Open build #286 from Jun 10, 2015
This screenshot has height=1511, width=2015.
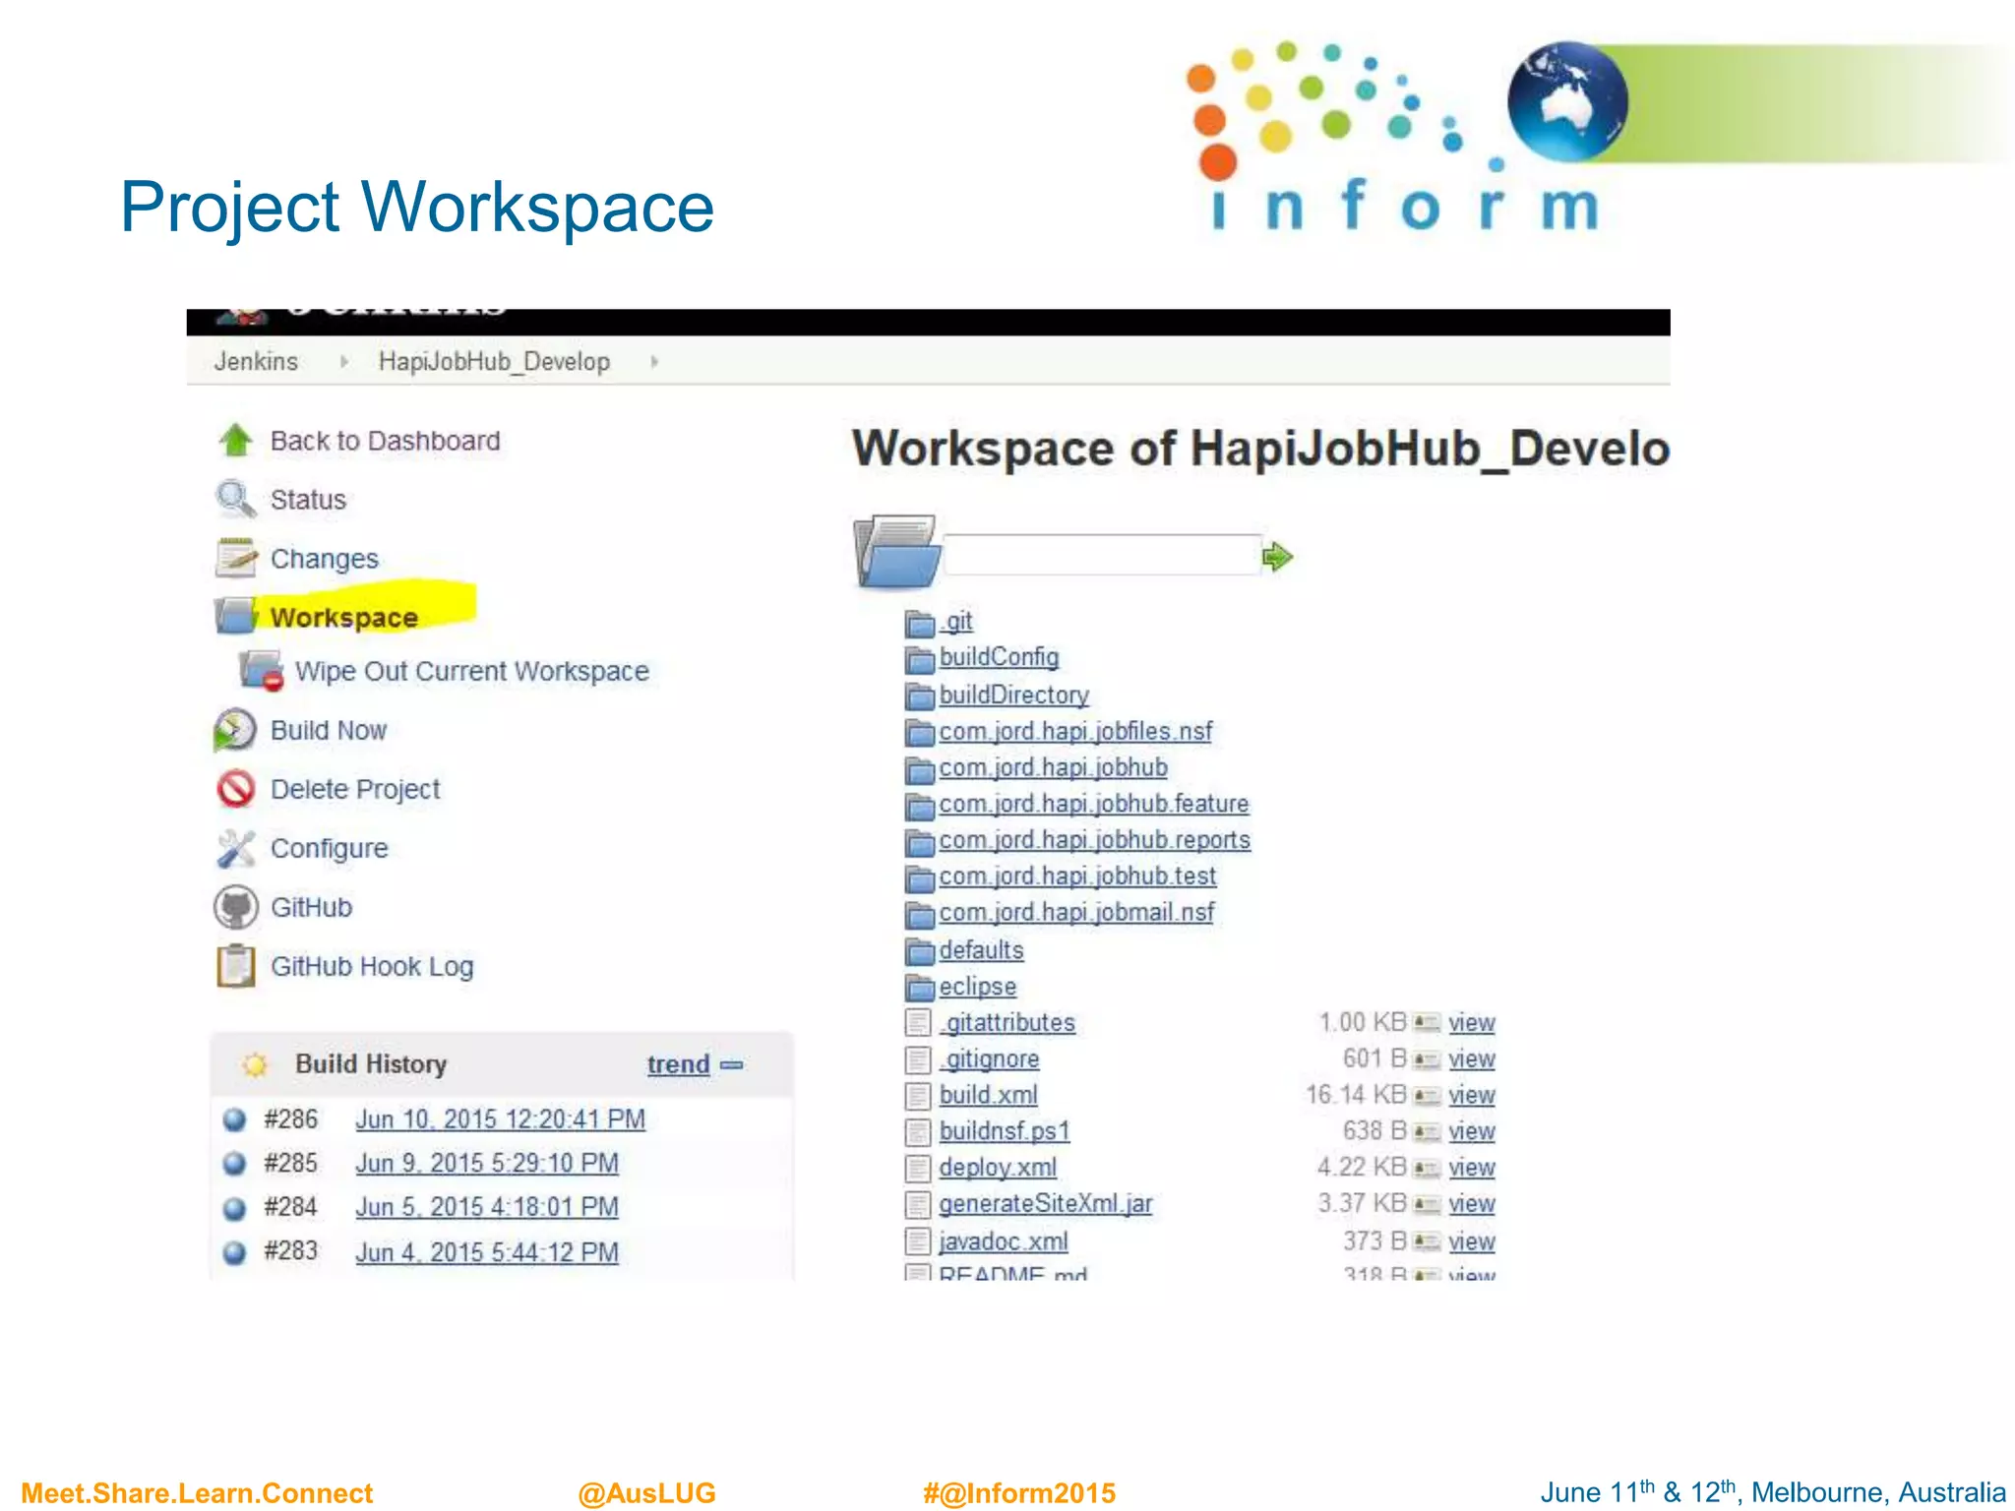coord(500,1119)
